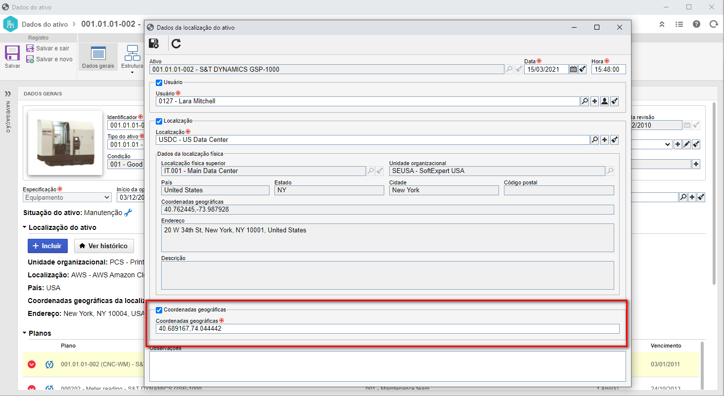This screenshot has width=724, height=396.
Task: Click the save-and-exit disk icon in dialog
Action: [x=154, y=44]
